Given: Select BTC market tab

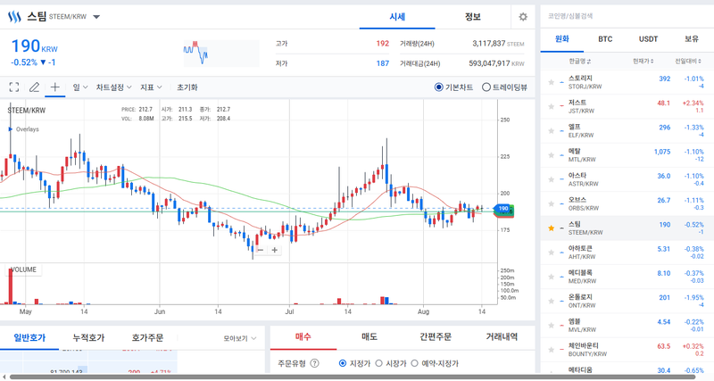Looking at the screenshot, I should 605,39.
